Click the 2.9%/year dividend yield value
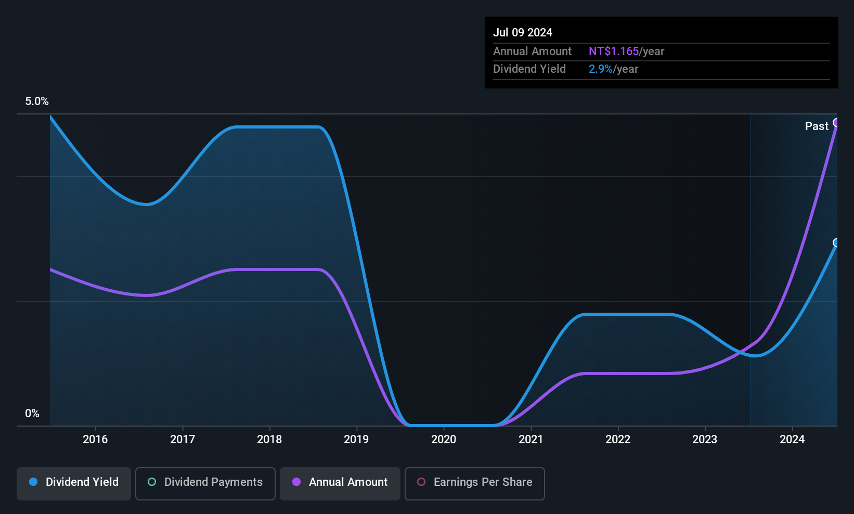This screenshot has height=514, width=854. tap(613, 69)
